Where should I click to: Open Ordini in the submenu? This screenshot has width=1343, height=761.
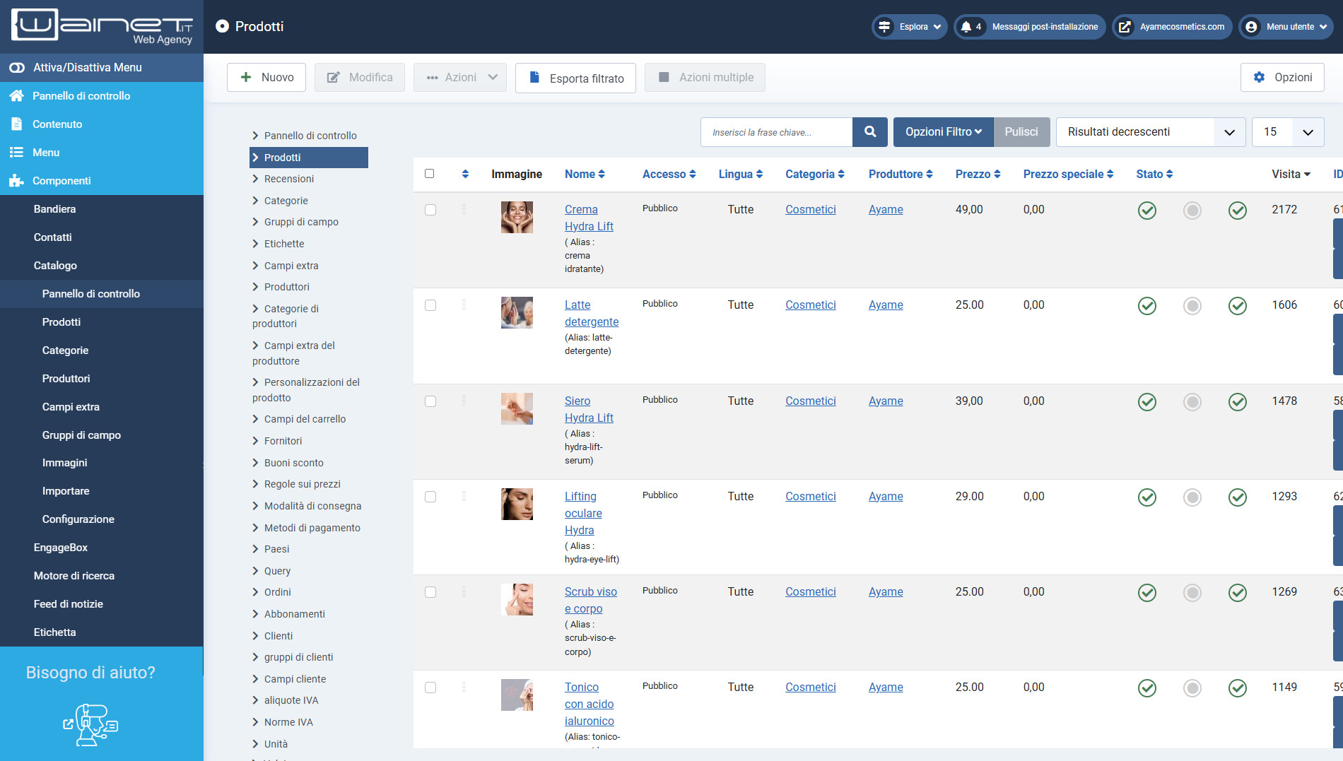click(x=277, y=592)
